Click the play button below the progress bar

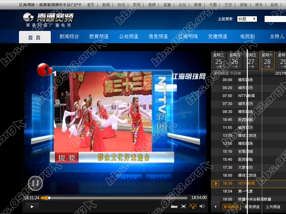[x=32, y=207]
